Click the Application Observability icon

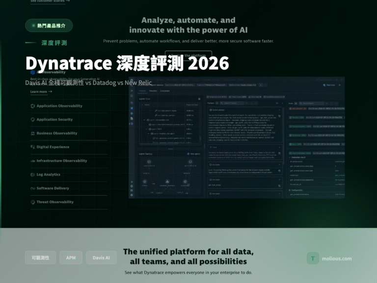[x=33, y=106]
